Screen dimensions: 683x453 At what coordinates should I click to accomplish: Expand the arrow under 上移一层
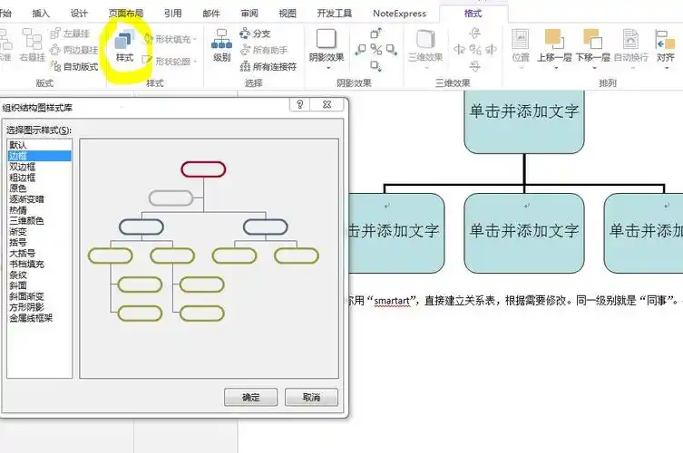coord(554,68)
